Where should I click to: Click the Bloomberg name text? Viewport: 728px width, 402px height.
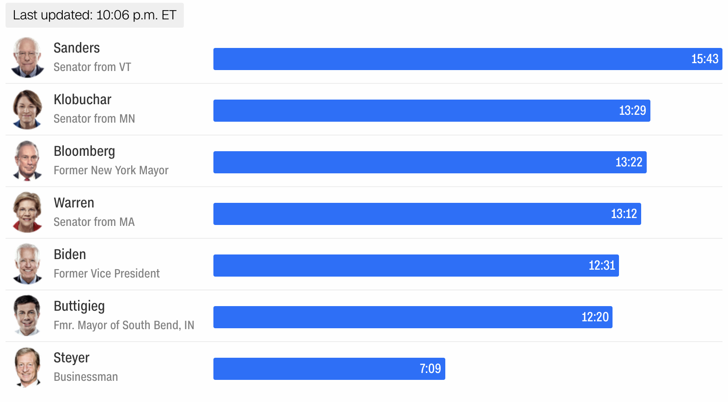point(85,152)
